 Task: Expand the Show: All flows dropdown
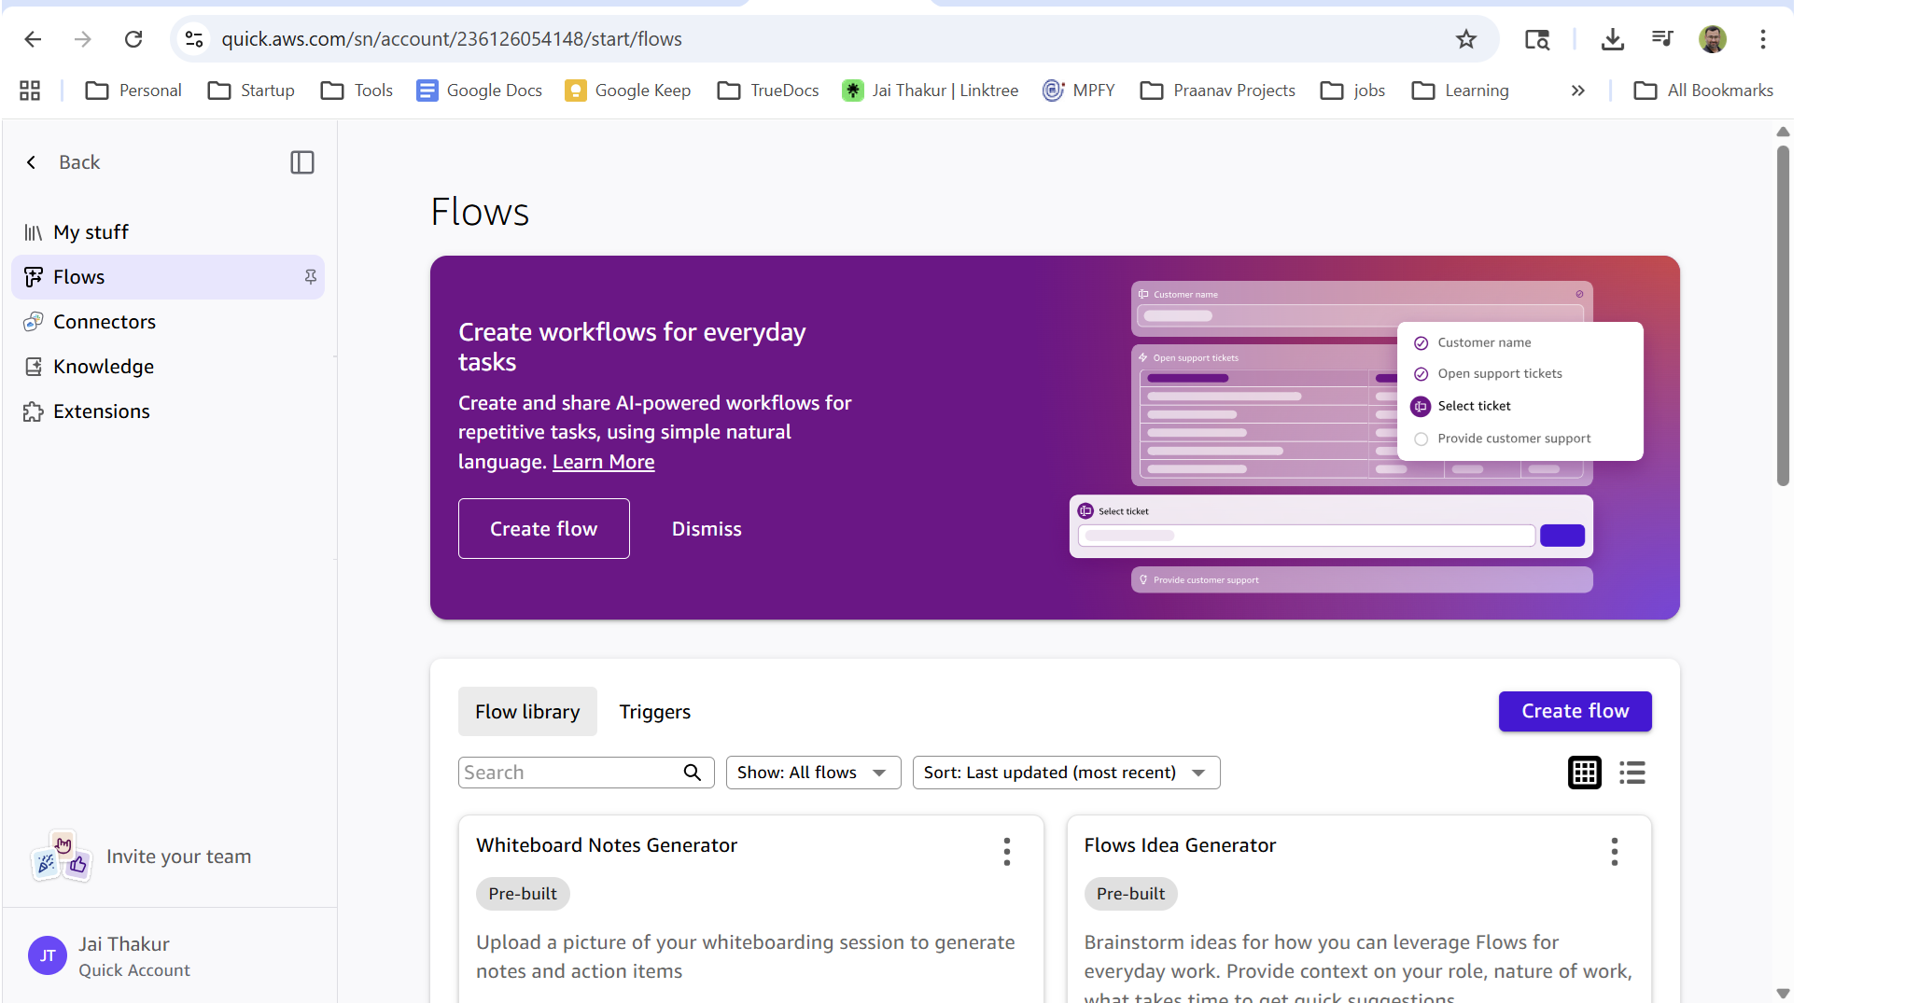(813, 773)
